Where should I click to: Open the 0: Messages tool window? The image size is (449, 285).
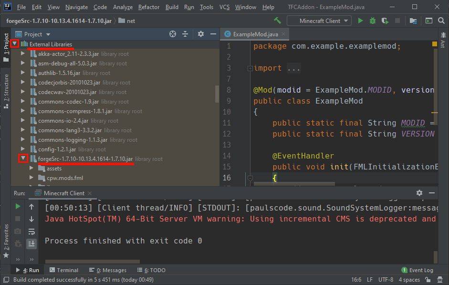[x=108, y=270]
